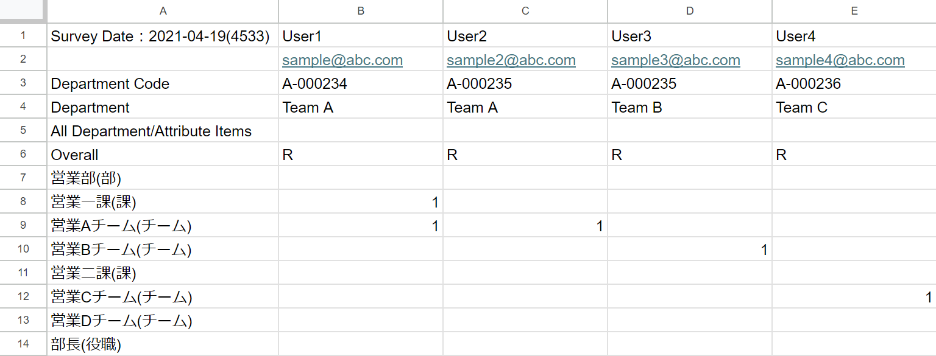936x356 pixels.
Task: Select column E header
Action: [854, 11]
